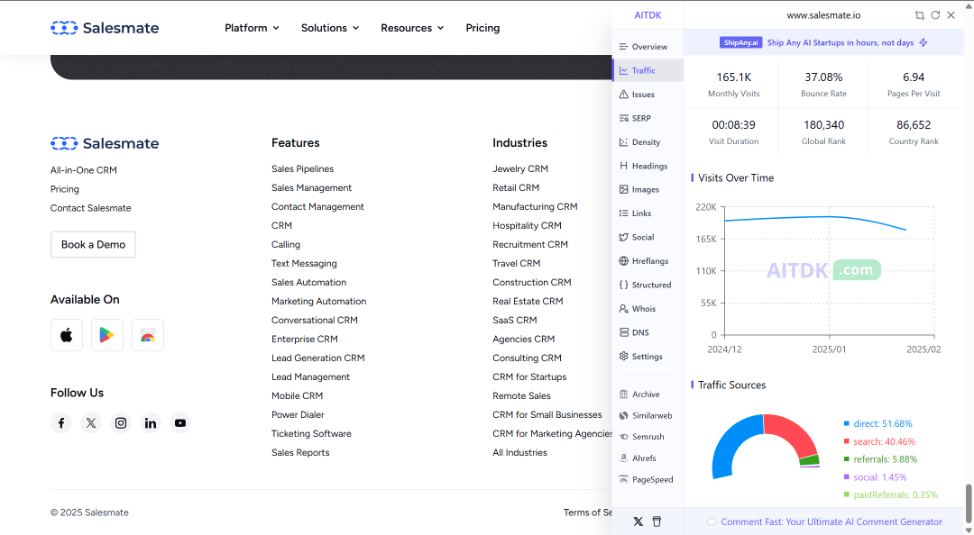Open the Images tab
The image size is (974, 535).
click(x=648, y=190)
